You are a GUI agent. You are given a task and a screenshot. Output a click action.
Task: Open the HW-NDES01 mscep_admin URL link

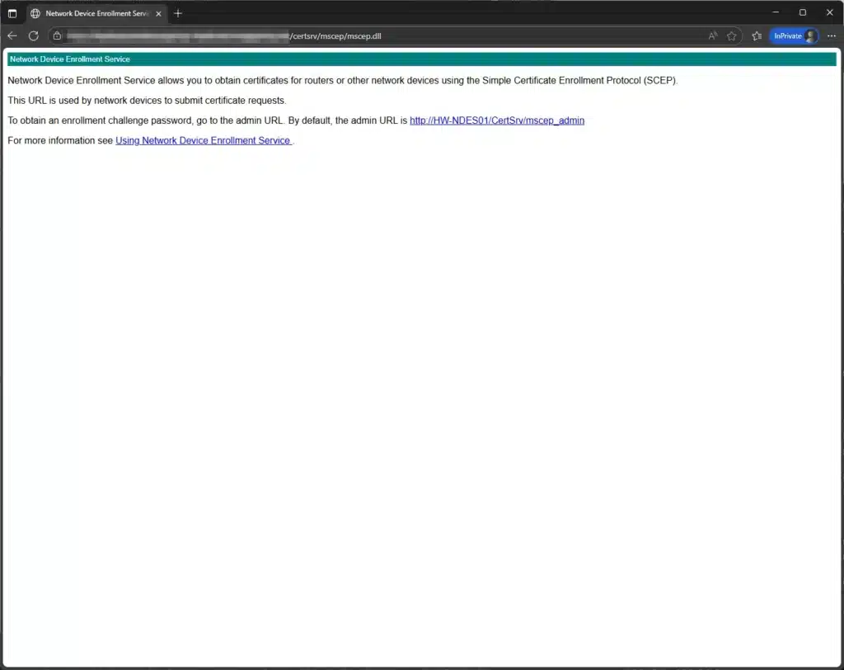[x=496, y=120]
